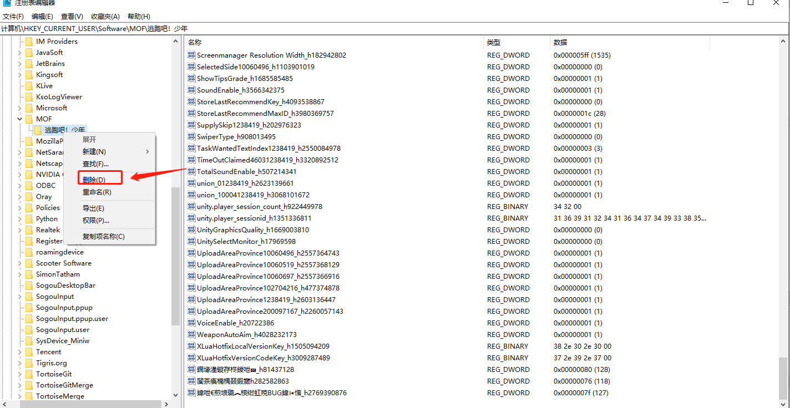This screenshot has height=408, width=790.
Task: Click 导出(E) in the context menu
Action: coord(93,208)
